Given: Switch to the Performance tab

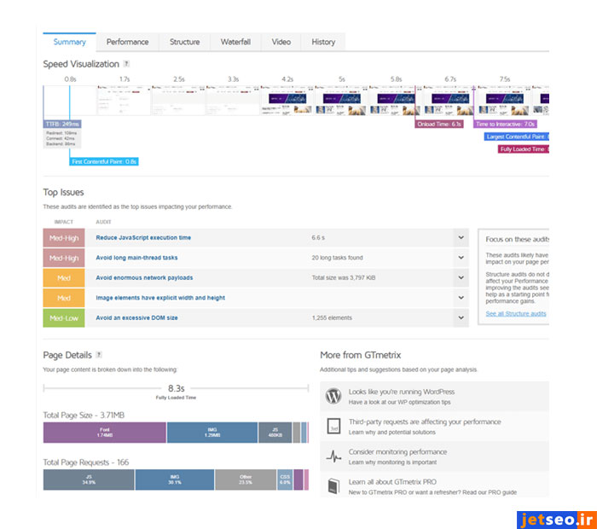Looking at the screenshot, I should click(x=127, y=42).
